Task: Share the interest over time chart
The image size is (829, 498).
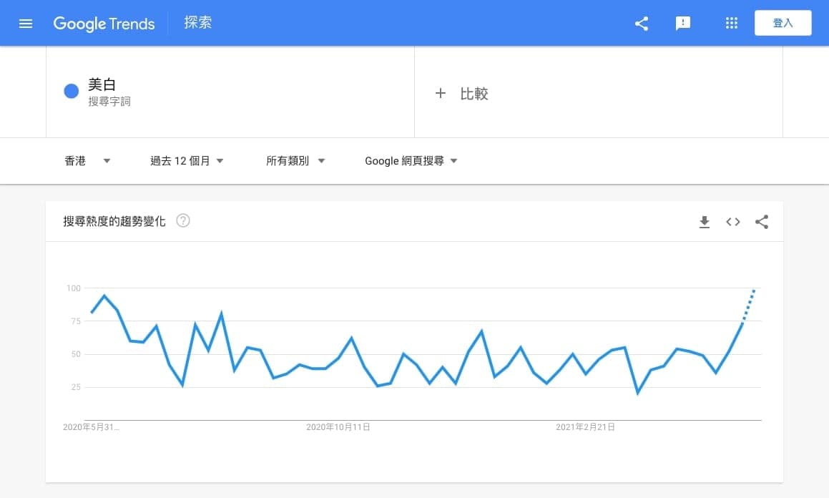Action: coord(761,222)
